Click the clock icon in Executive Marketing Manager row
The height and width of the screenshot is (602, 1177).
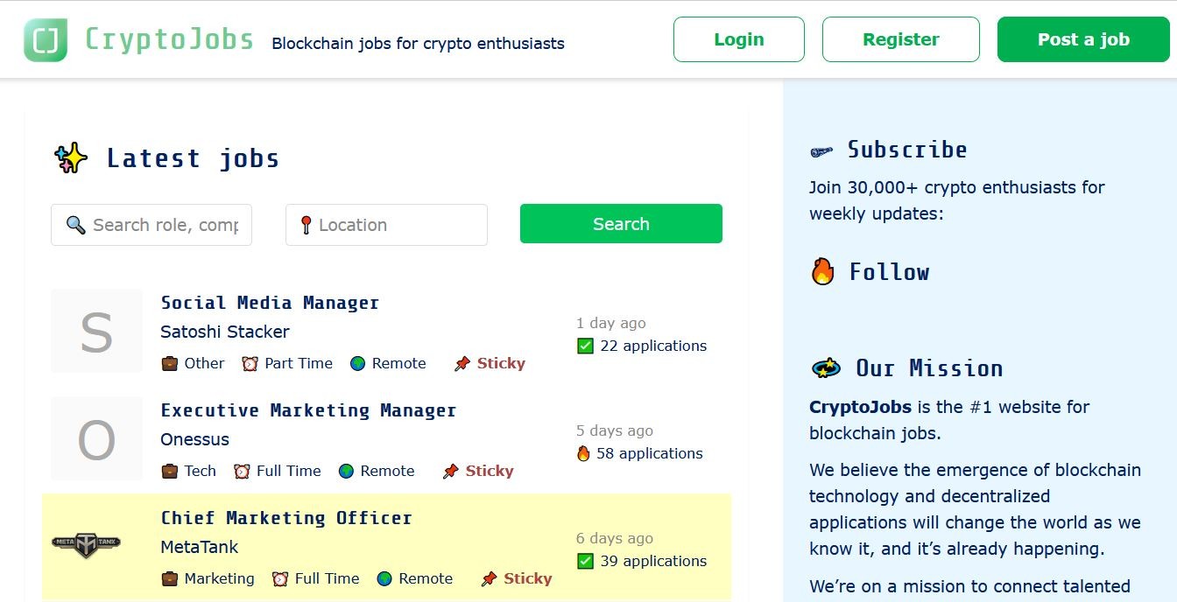[x=242, y=471]
